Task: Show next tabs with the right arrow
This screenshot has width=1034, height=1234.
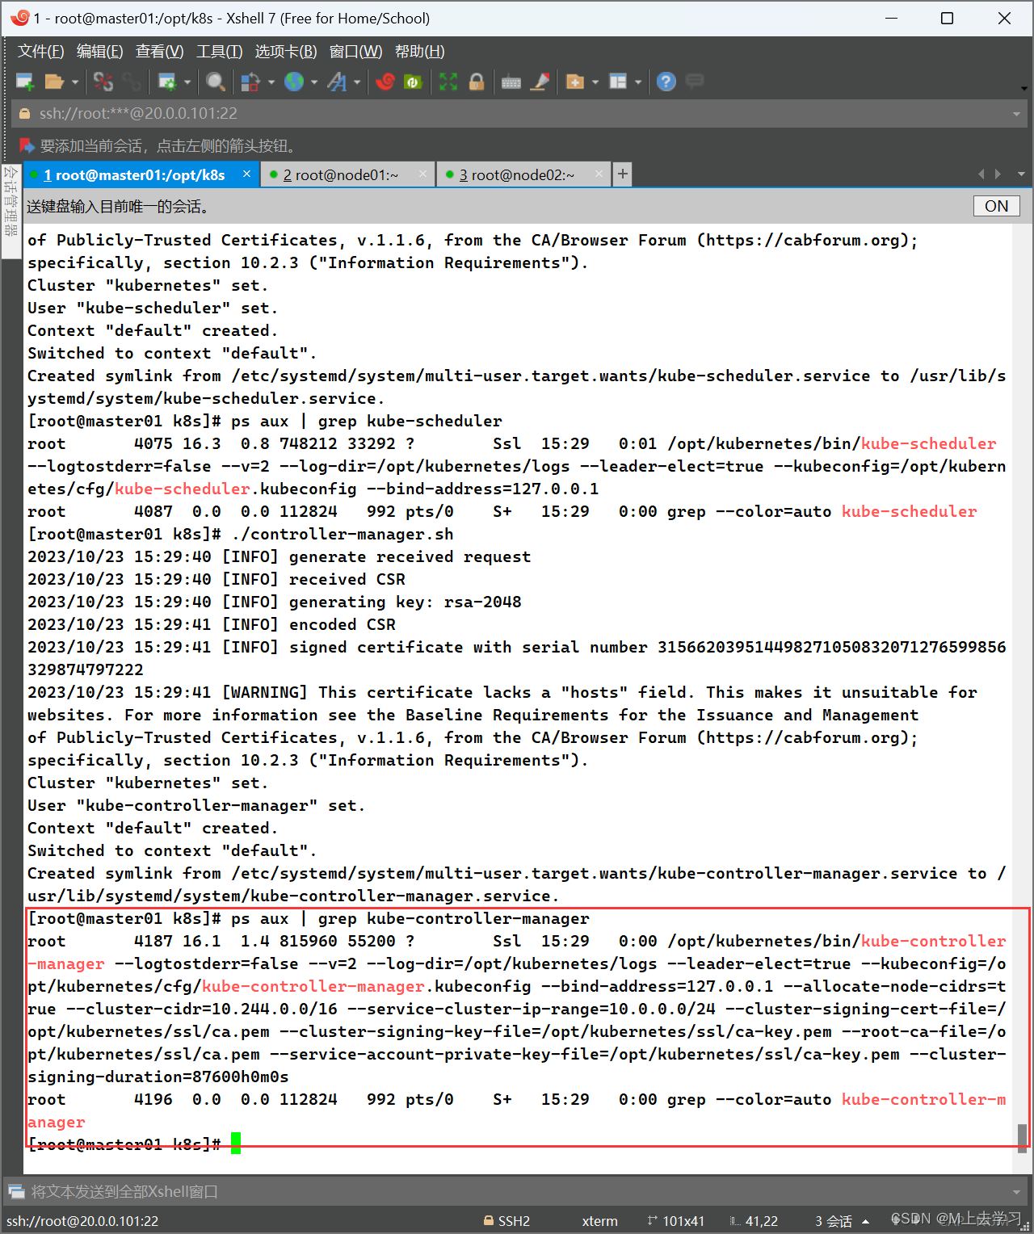Action: tap(998, 174)
